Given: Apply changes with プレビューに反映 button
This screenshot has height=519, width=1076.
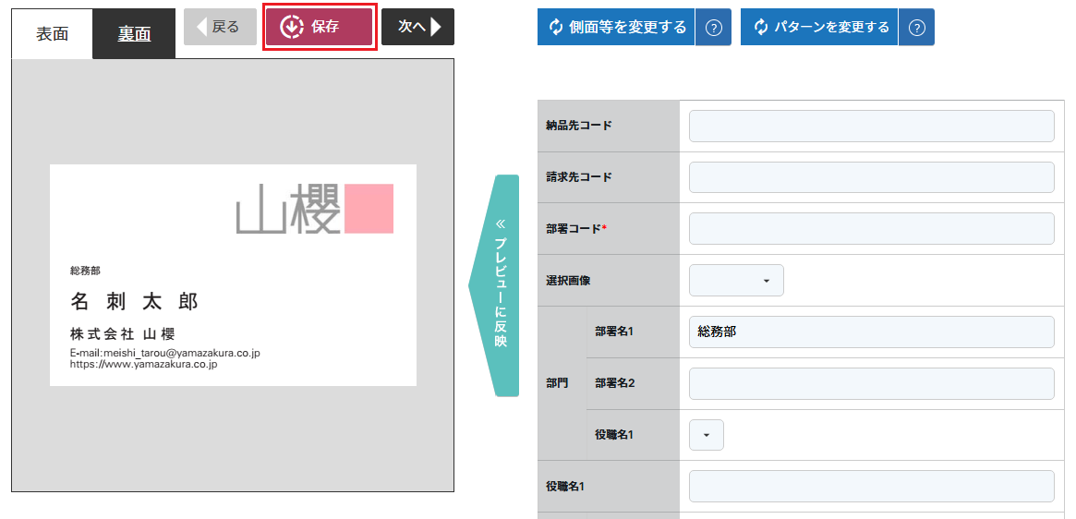Looking at the screenshot, I should click(494, 285).
